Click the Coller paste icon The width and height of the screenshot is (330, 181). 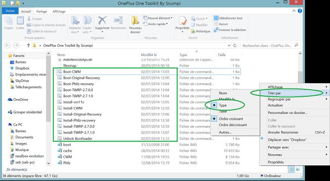click(20, 20)
